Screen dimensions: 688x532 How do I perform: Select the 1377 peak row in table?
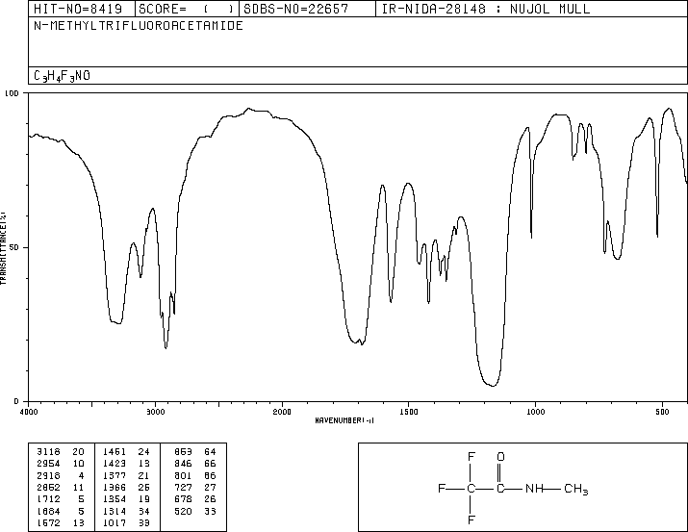click(x=126, y=475)
